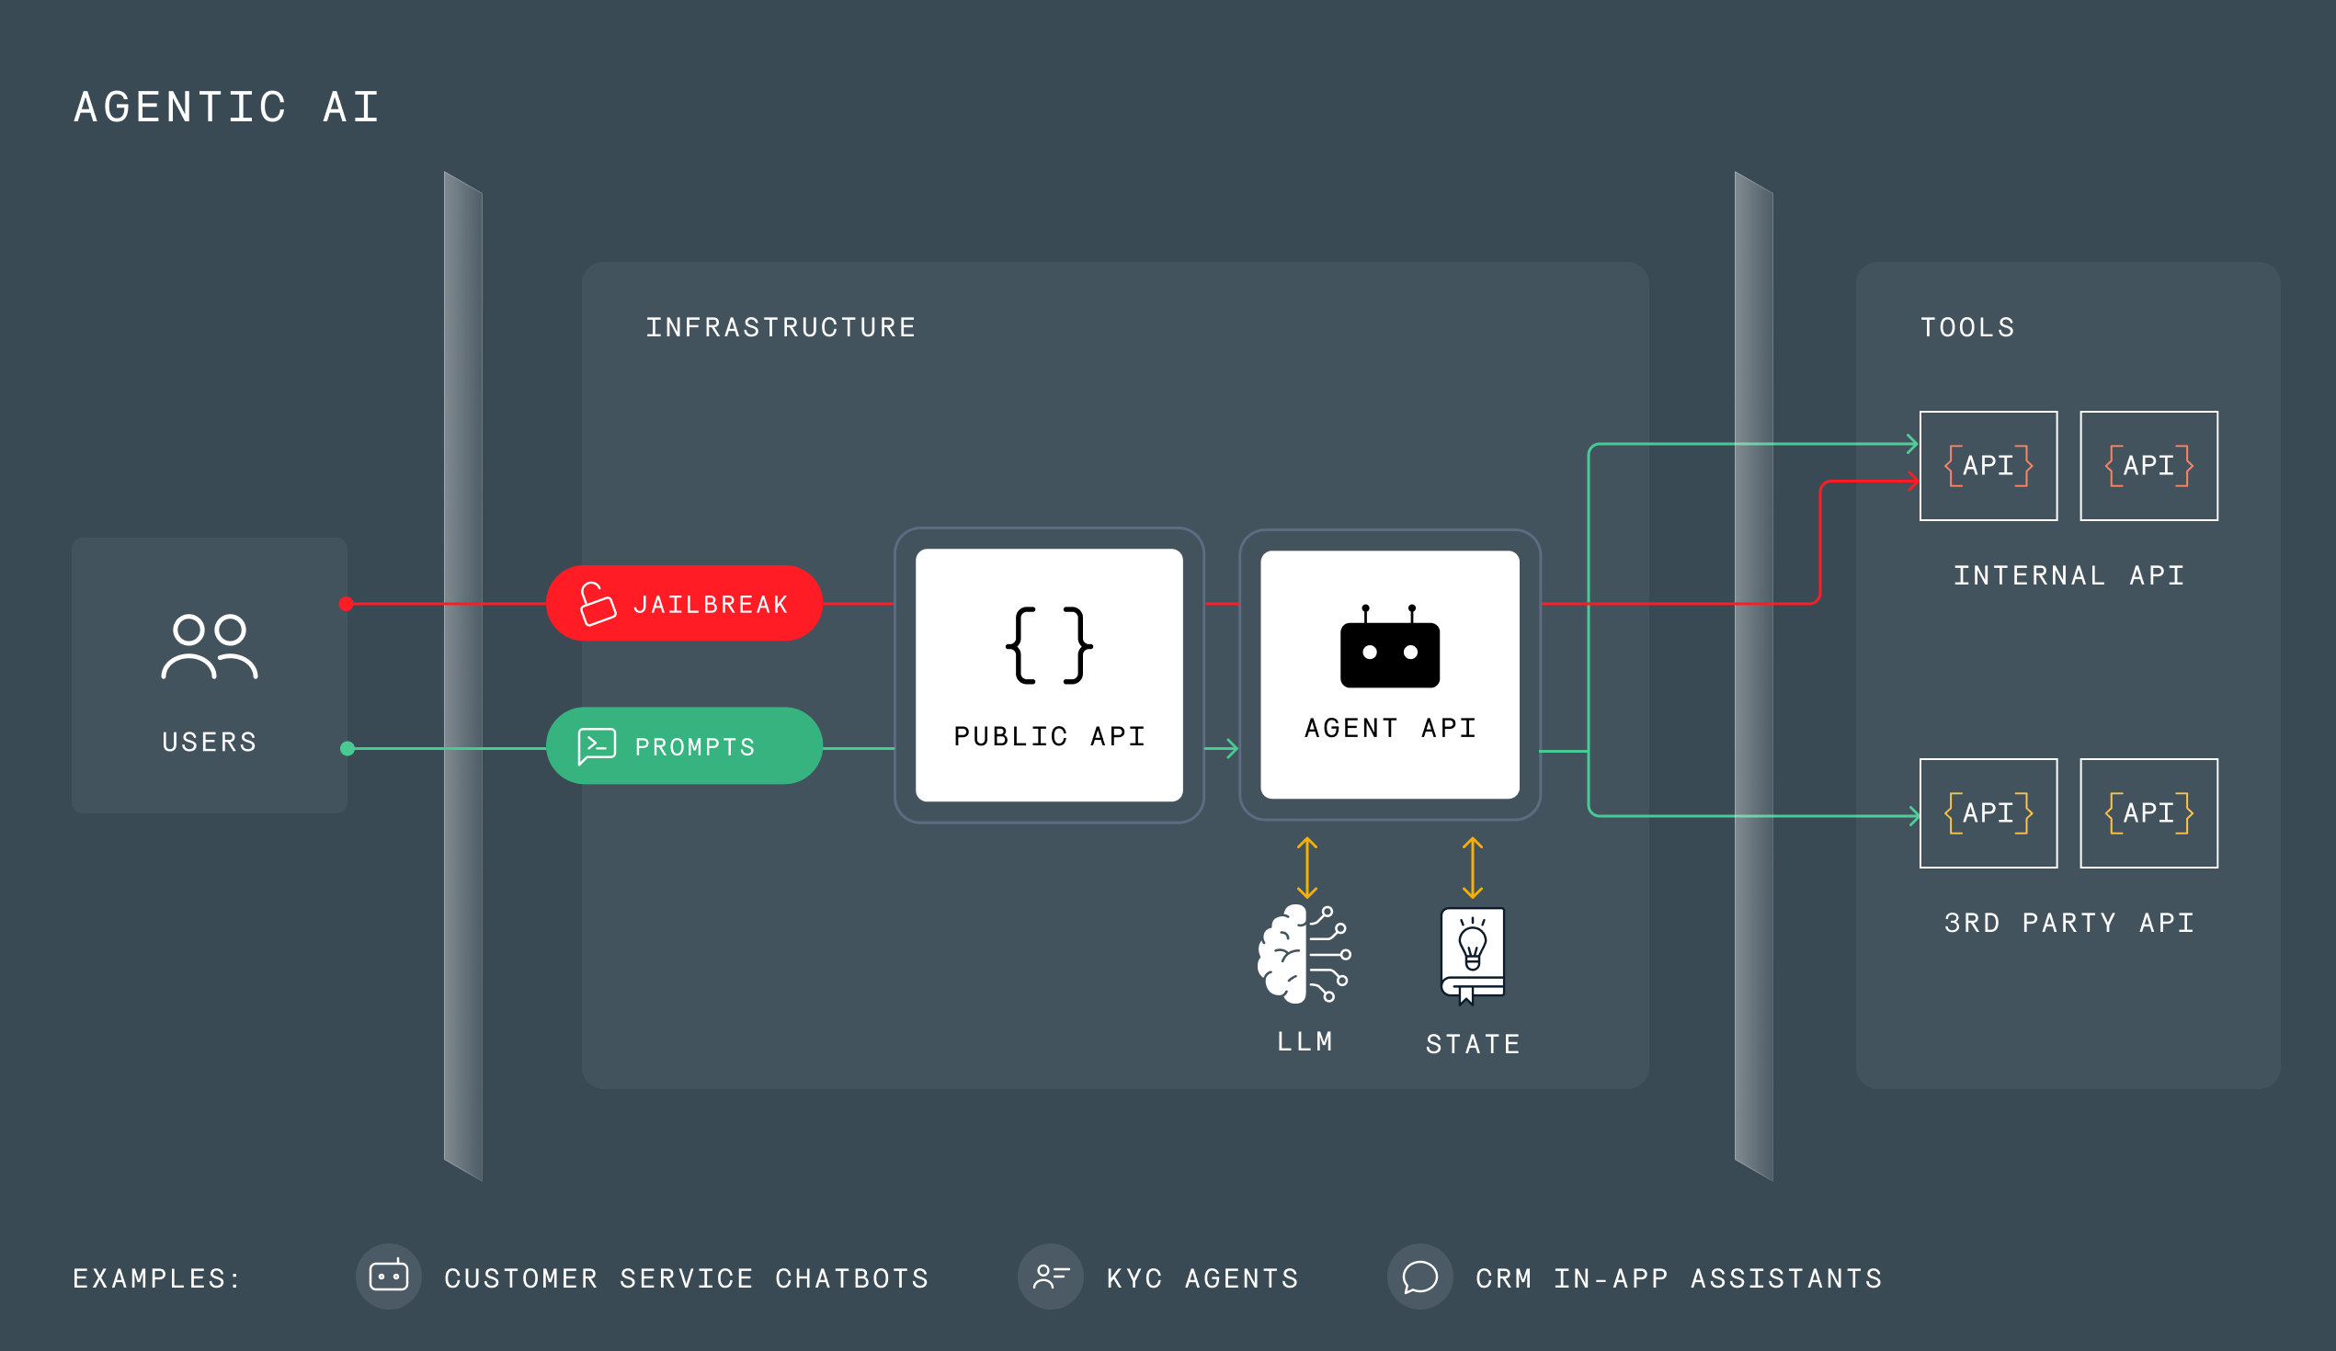Select the chatbot icon next to CUSTOMER SERVICE CHATBOTS

pos(391,1277)
